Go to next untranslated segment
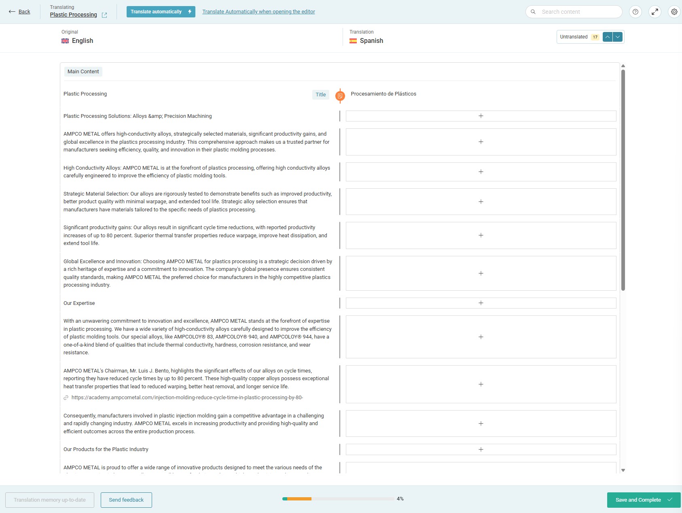This screenshot has height=513, width=682. tap(618, 37)
